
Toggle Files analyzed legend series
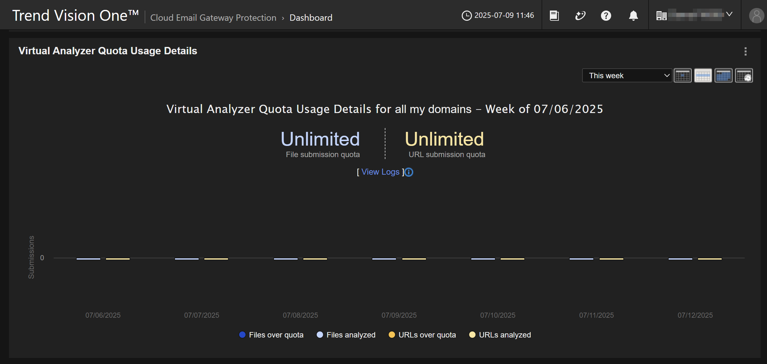(x=351, y=335)
